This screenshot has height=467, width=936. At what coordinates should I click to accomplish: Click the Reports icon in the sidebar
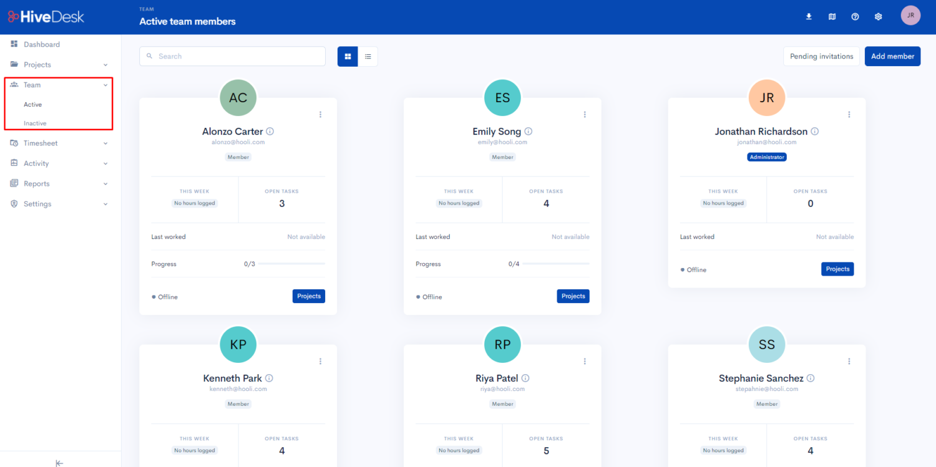[x=14, y=183]
